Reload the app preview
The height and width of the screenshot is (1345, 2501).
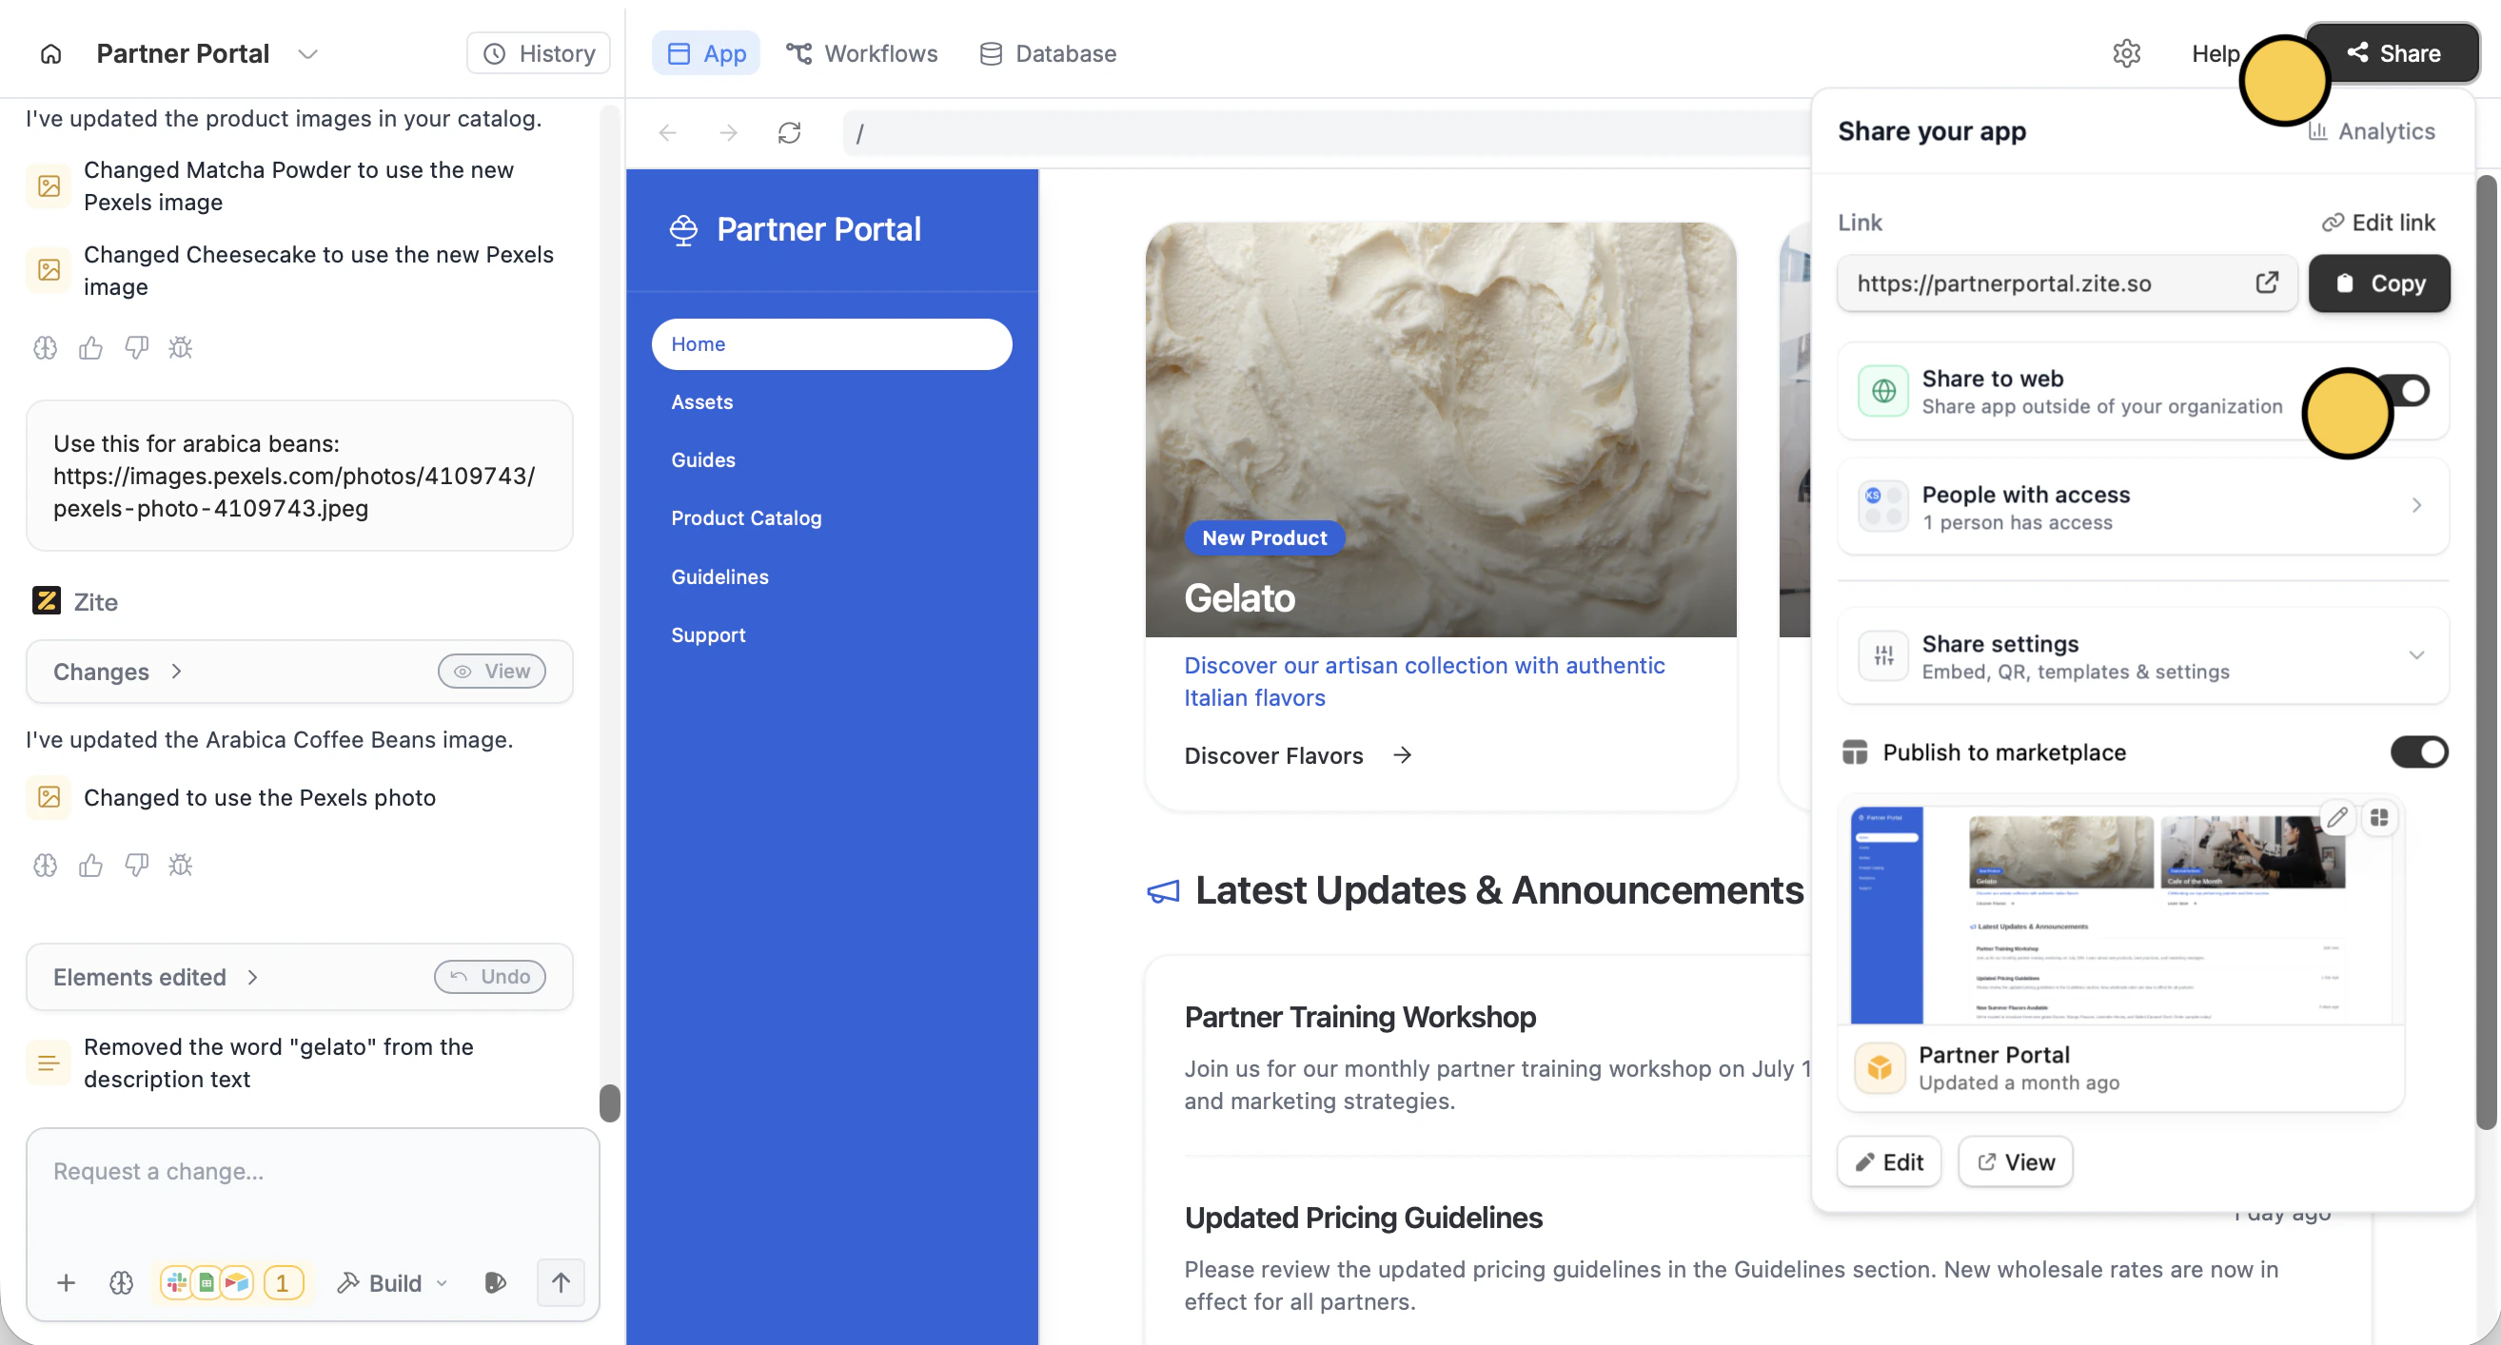coord(789,133)
